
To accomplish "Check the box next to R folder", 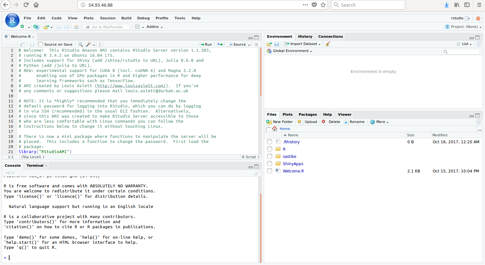I will coord(270,149).
